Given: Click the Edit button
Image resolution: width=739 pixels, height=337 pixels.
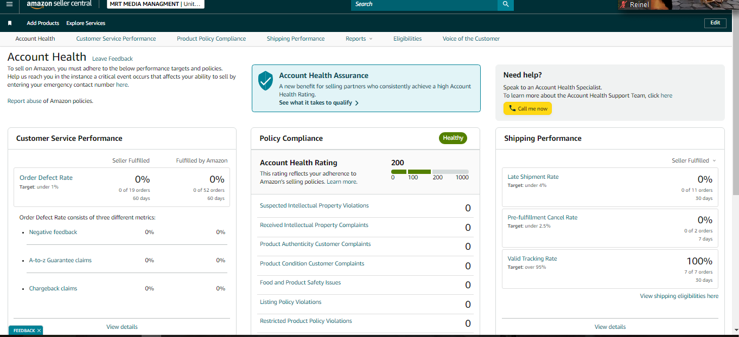Looking at the screenshot, I should tap(715, 23).
